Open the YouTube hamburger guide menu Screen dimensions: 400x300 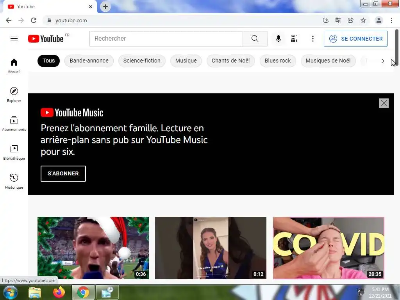coord(14,39)
